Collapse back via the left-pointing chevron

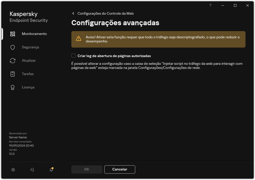73,13
